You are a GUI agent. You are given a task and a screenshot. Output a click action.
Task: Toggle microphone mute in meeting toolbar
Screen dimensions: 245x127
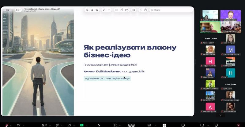pos(6,125)
